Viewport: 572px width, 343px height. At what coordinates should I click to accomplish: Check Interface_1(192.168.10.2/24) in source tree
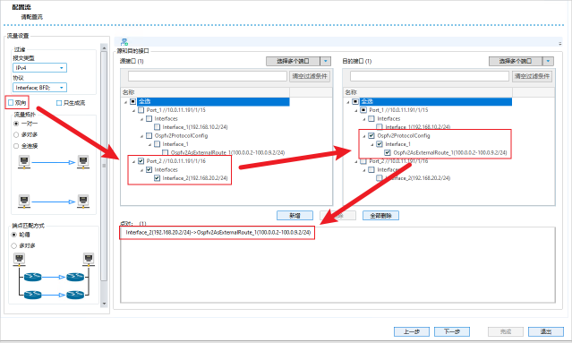click(157, 127)
